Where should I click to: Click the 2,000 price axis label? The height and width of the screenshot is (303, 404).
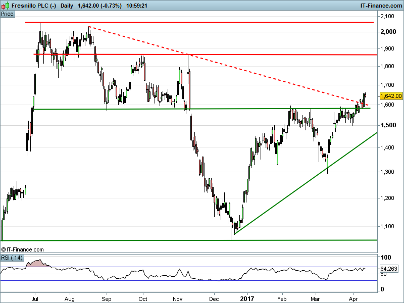388,32
